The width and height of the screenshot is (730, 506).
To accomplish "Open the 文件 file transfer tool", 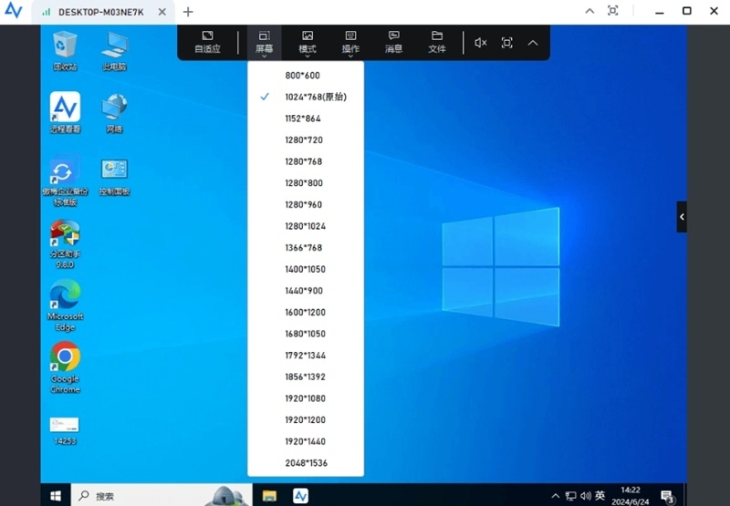I will pos(437,41).
